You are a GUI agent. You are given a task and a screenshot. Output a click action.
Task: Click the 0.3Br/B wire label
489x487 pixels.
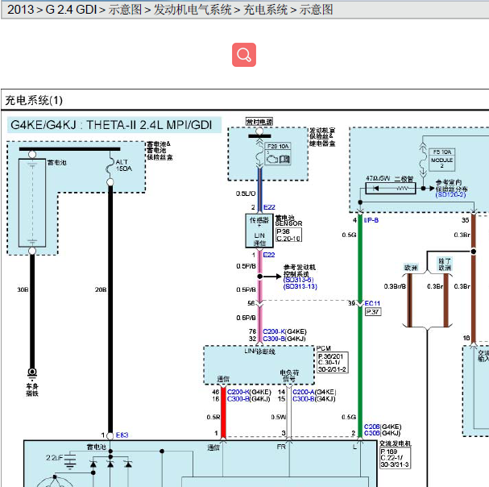pyautogui.click(x=395, y=286)
